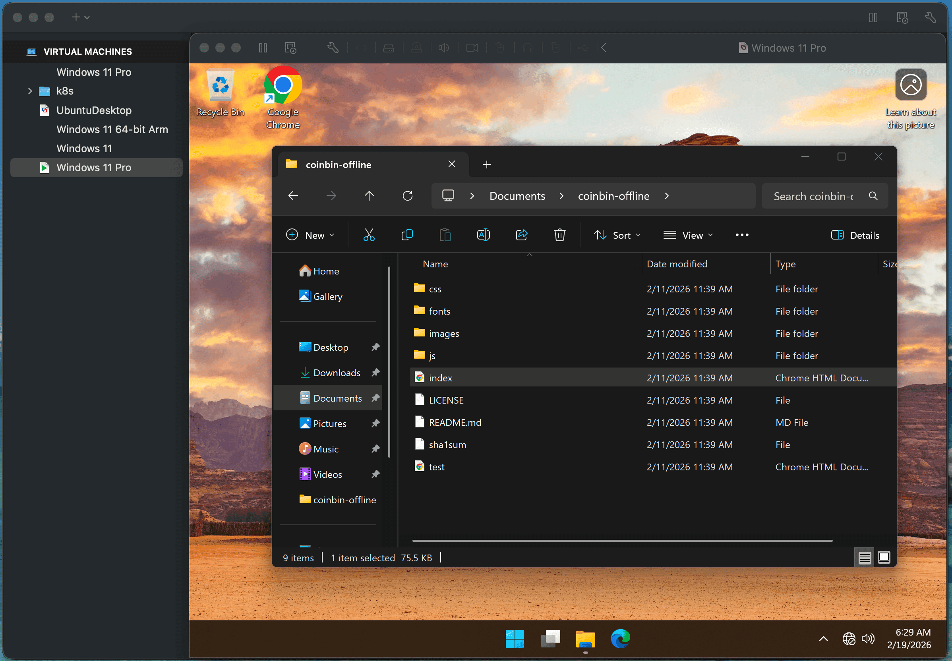This screenshot has height=661, width=952.
Task: Click the Cut scissors icon in toolbar
Action: tap(369, 235)
